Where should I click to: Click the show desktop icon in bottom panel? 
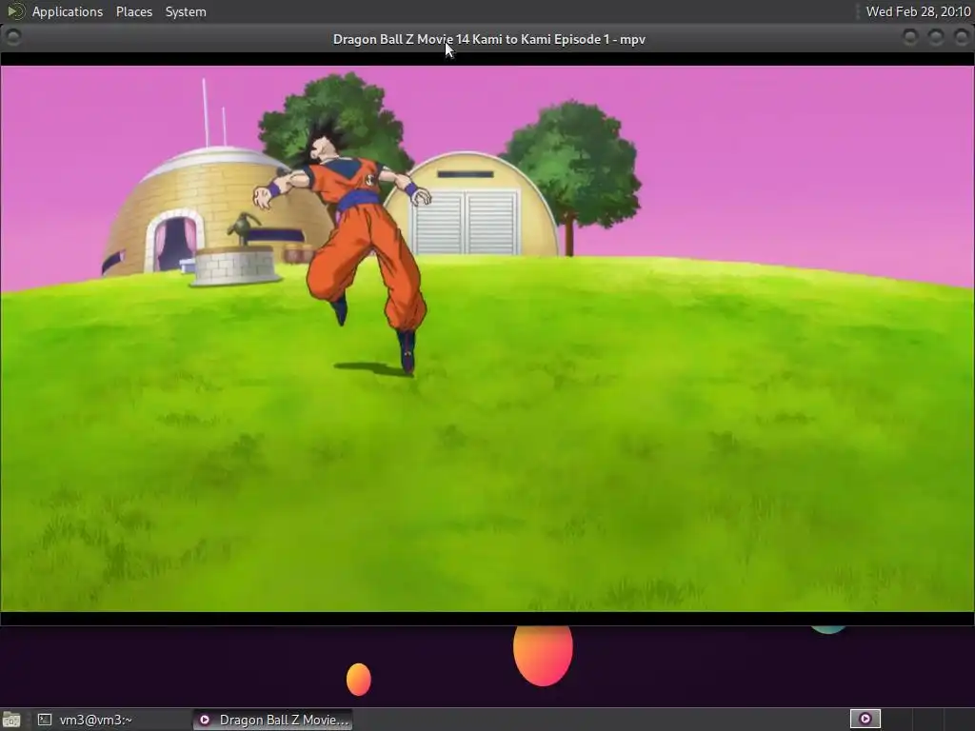[x=11, y=720]
